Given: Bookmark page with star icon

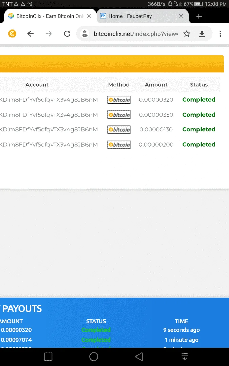Looking at the screenshot, I should (187, 34).
